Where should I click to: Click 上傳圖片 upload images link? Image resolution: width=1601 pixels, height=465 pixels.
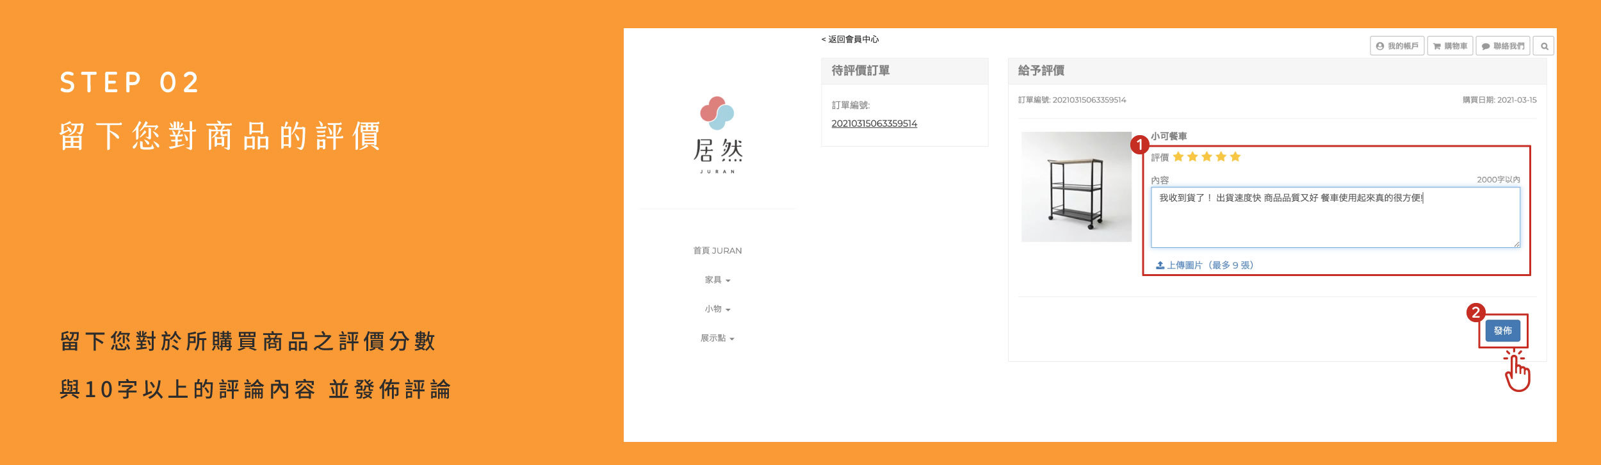(x=1204, y=265)
